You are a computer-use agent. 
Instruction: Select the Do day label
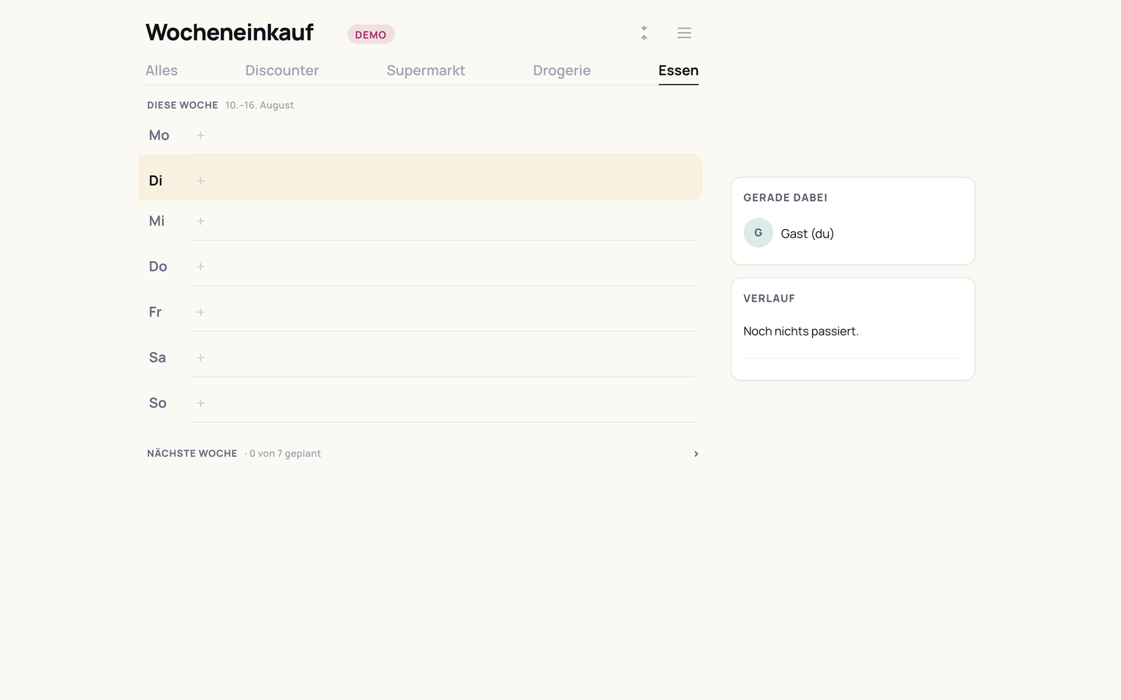158,267
